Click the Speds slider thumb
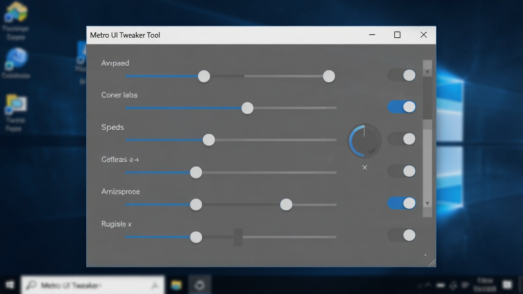The height and width of the screenshot is (294, 523). click(209, 140)
